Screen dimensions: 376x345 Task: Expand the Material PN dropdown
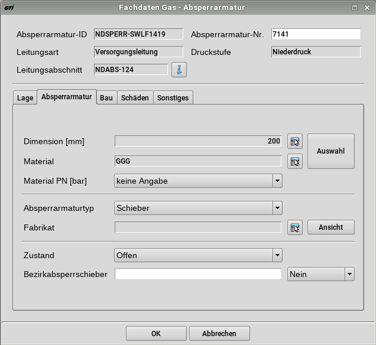click(x=277, y=181)
